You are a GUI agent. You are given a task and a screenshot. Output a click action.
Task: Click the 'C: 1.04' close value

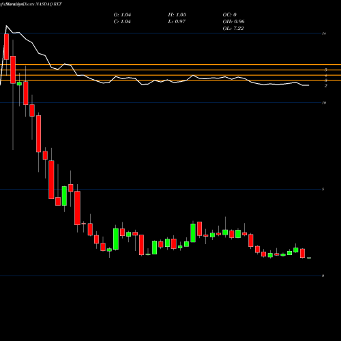coord(122,22)
